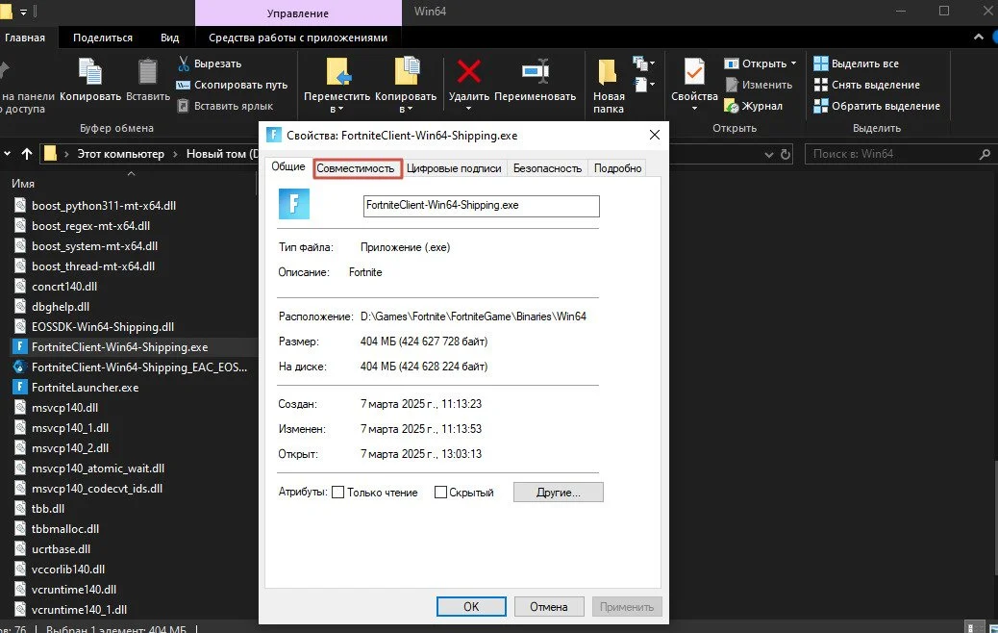Open the Удалить dropdown arrow
Image resolution: width=998 pixels, height=633 pixels.
point(469,109)
